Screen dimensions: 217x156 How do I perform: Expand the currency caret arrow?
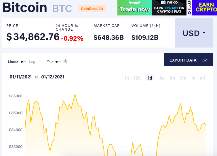(204, 33)
